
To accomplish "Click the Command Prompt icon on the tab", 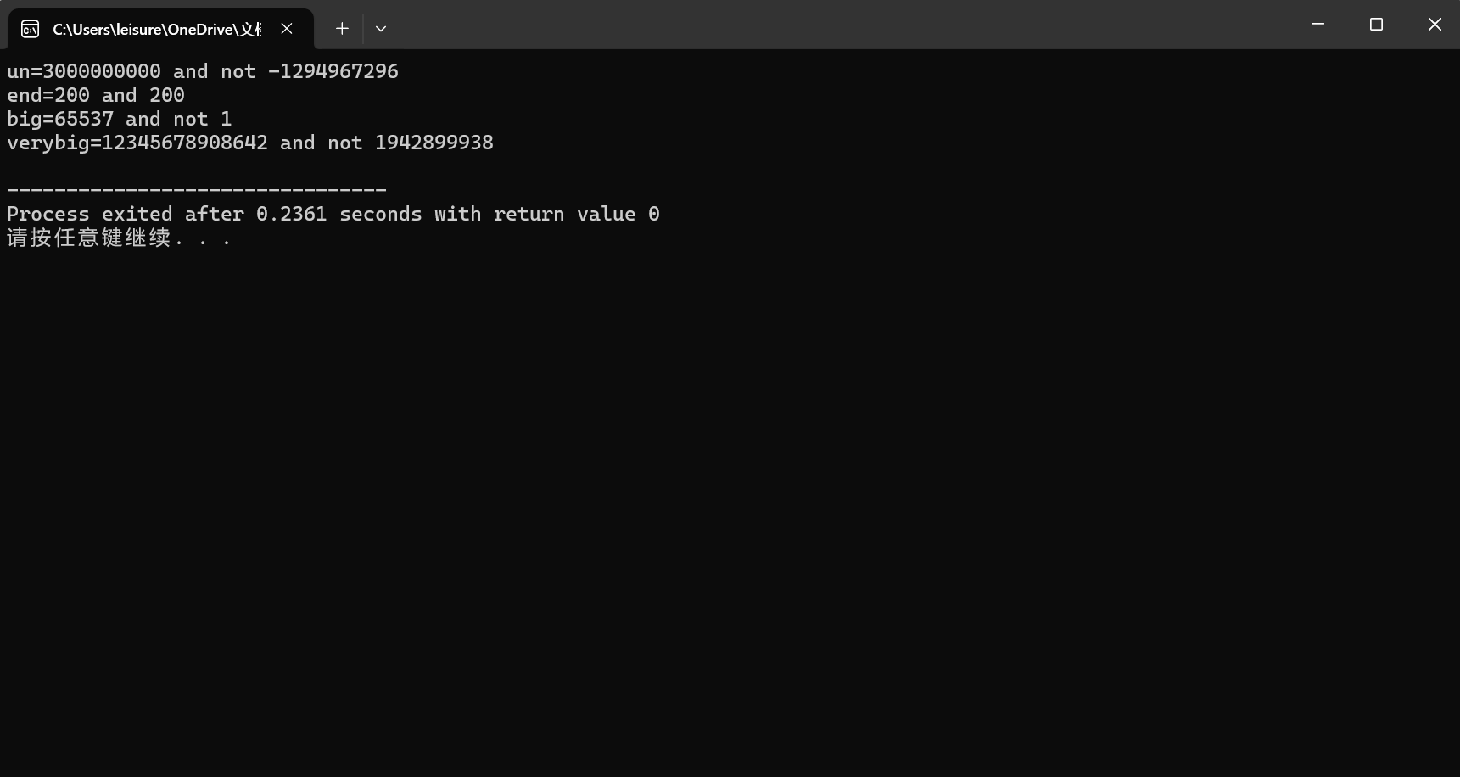I will 29,28.
